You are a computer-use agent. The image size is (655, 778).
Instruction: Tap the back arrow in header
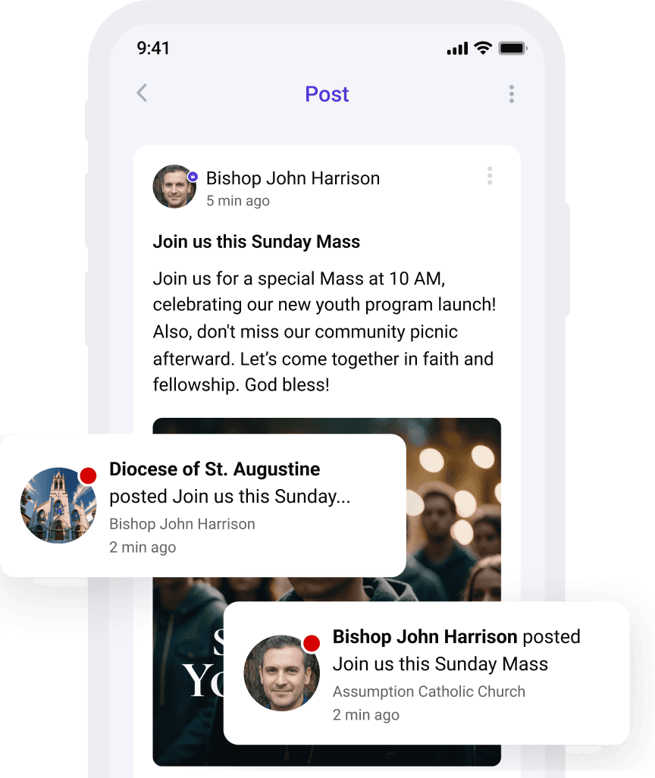pos(143,93)
